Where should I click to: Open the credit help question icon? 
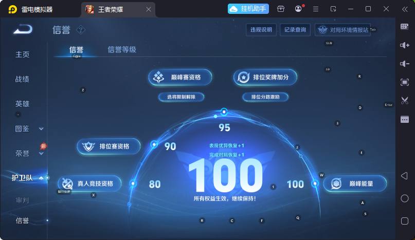click(x=81, y=30)
